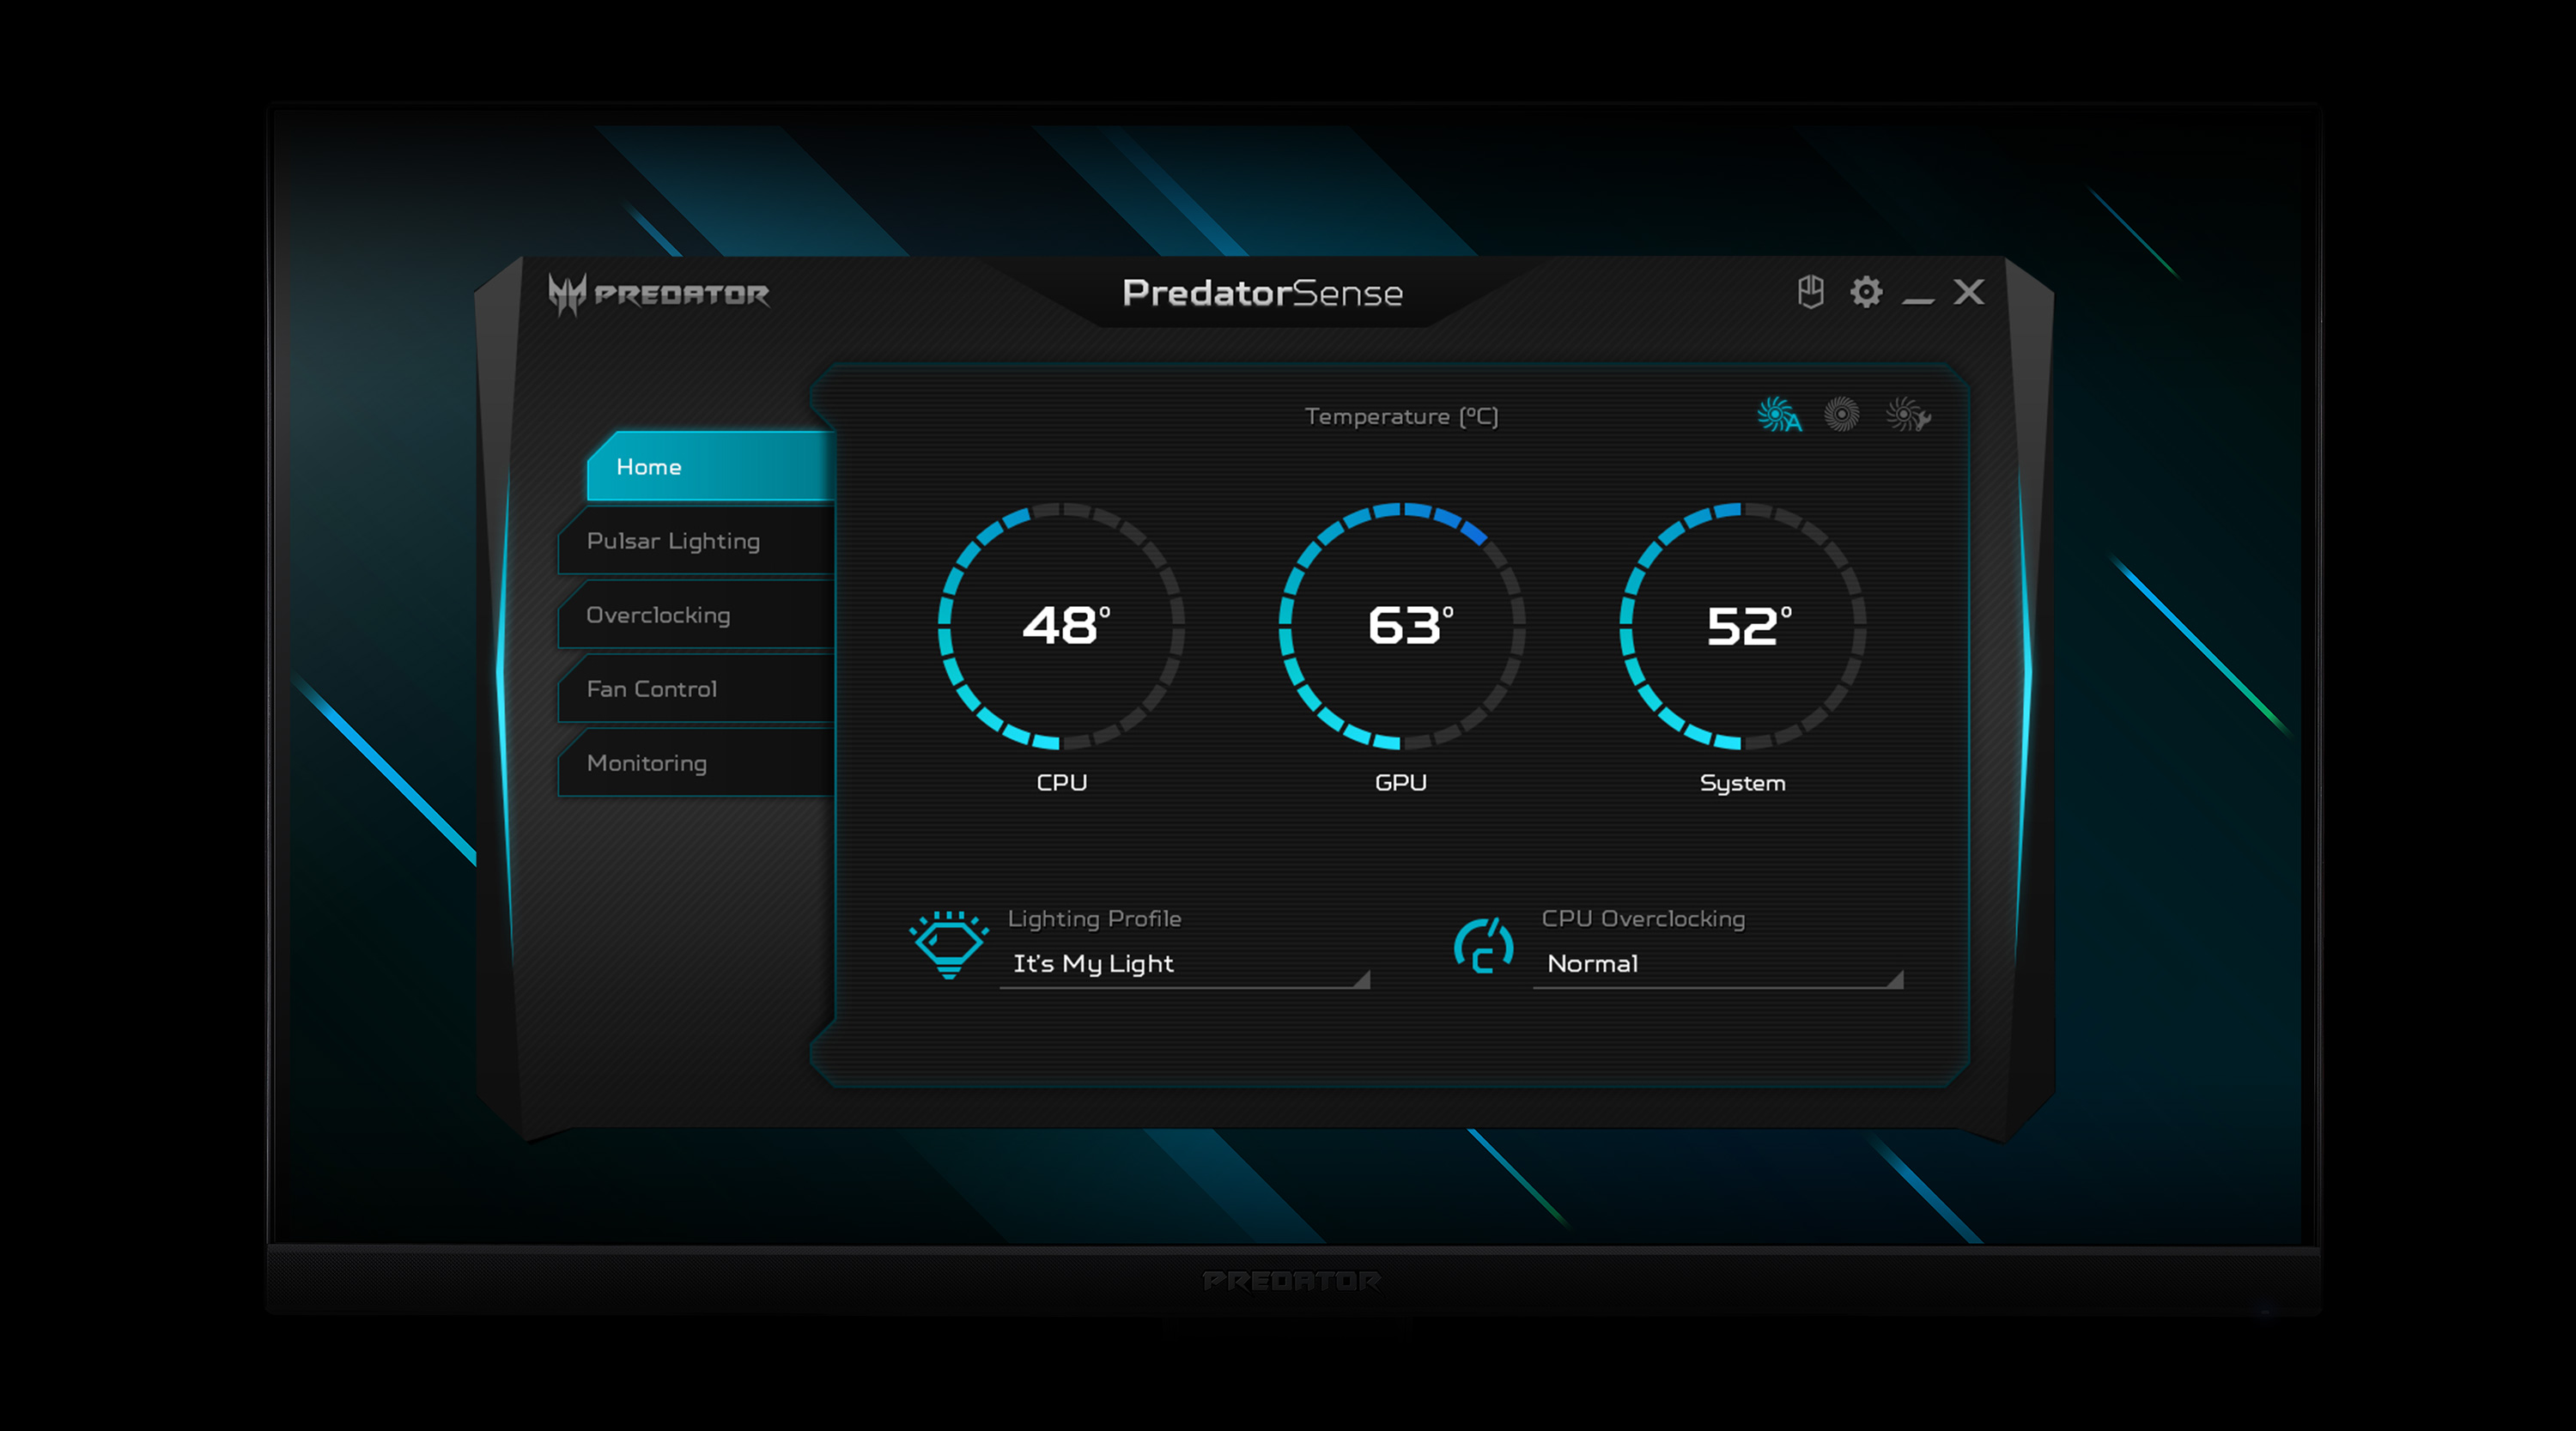This screenshot has height=1431, width=2576.
Task: Open the settings gear icon
Action: point(1866,292)
